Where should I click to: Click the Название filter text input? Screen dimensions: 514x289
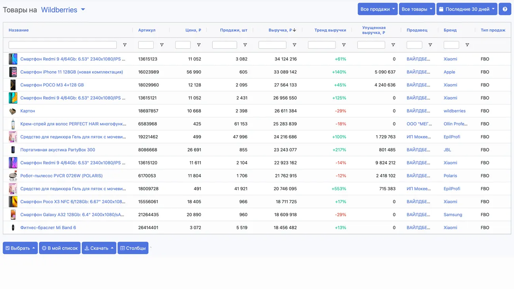pos(62,45)
